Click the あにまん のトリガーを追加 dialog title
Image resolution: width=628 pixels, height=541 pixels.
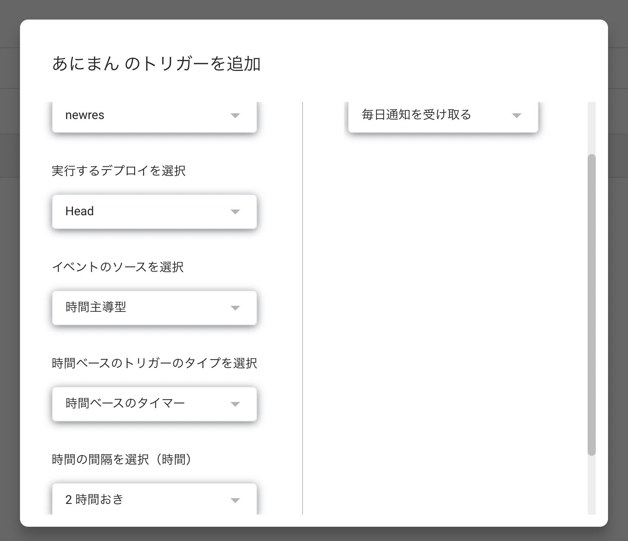[x=157, y=64]
